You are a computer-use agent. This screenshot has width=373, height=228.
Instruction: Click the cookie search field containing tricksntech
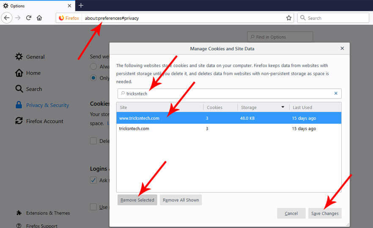pyautogui.click(x=230, y=94)
